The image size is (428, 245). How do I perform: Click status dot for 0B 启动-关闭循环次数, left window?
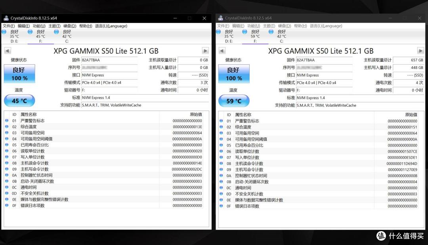point(7,181)
